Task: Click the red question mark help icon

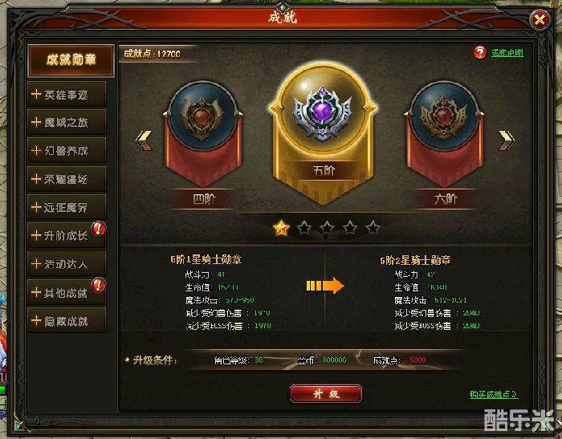Action: pos(479,53)
